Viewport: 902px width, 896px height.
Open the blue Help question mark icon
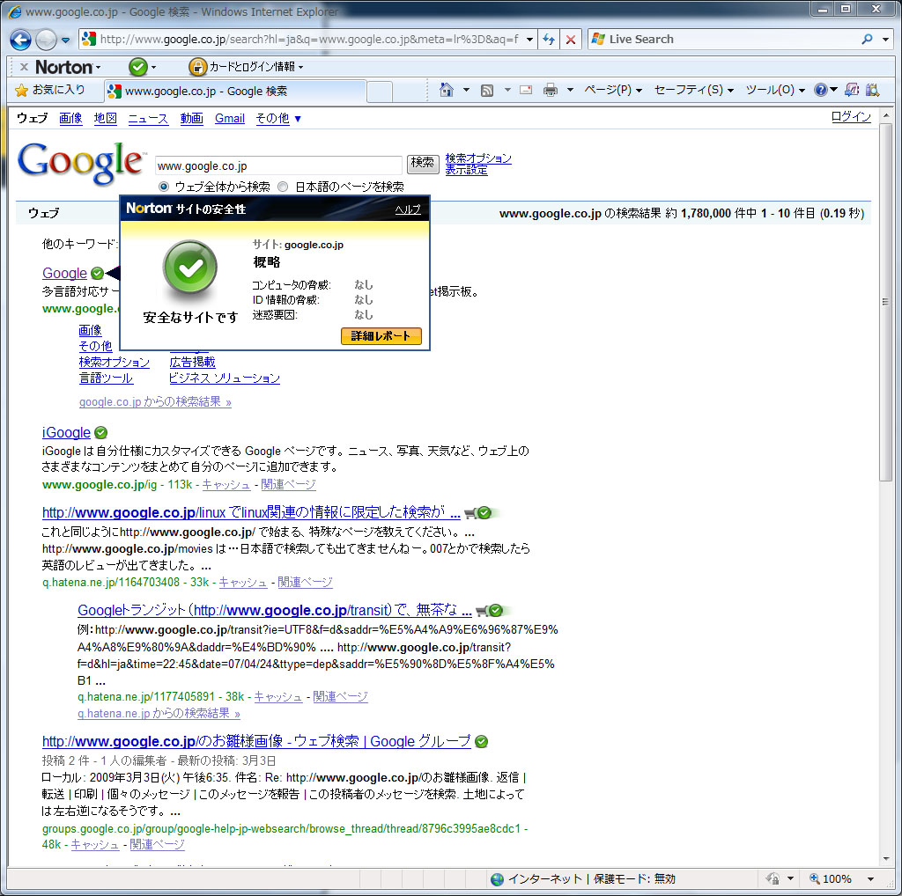[x=821, y=90]
